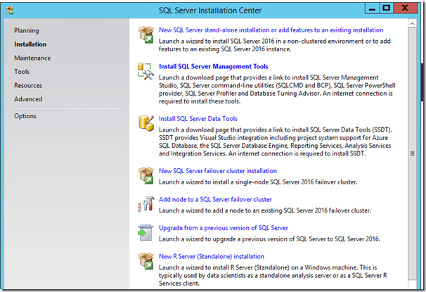Click the stand-alone installation box icon
This screenshot has width=426, height=292.
click(x=146, y=35)
